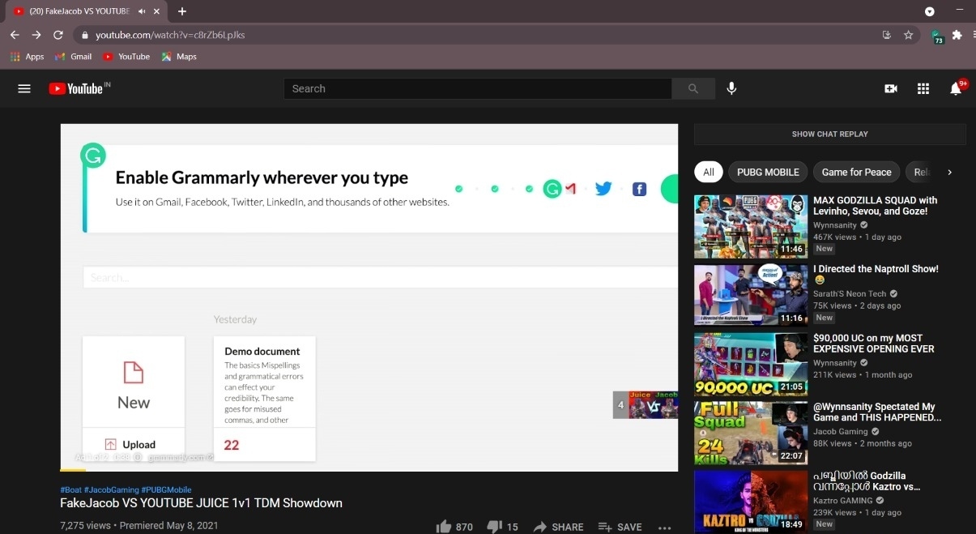Click the Demo document card in video
The height and width of the screenshot is (534, 976).
click(x=264, y=398)
